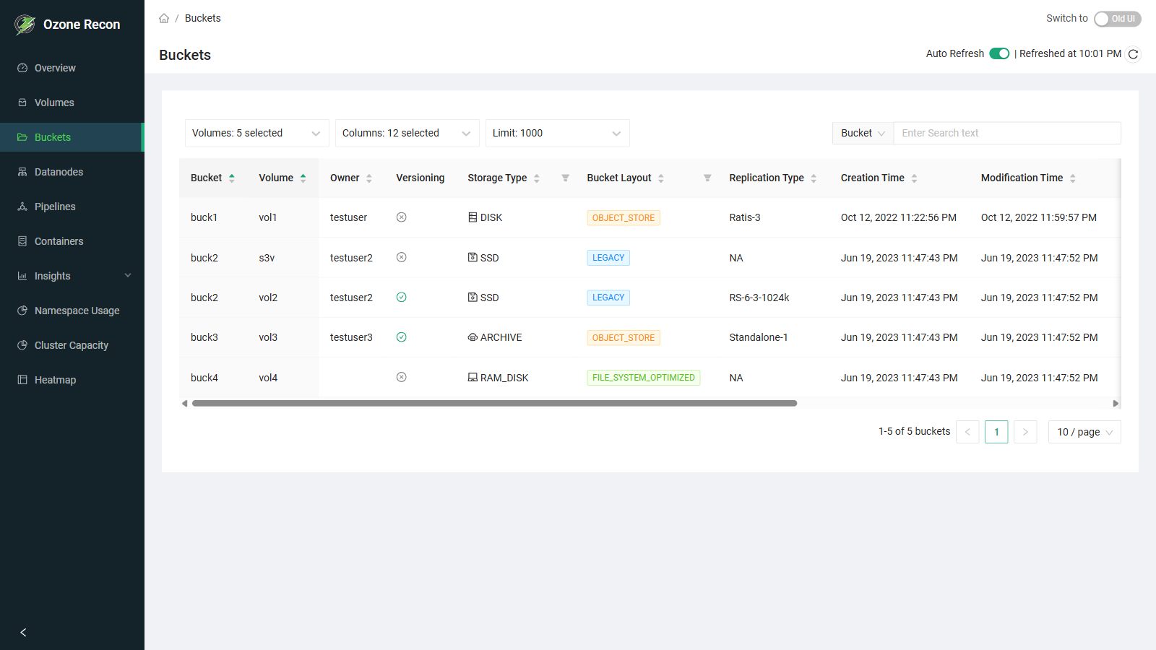Viewport: 1156px width, 650px height.
Task: Open the Overview menu item
Action: click(72, 68)
